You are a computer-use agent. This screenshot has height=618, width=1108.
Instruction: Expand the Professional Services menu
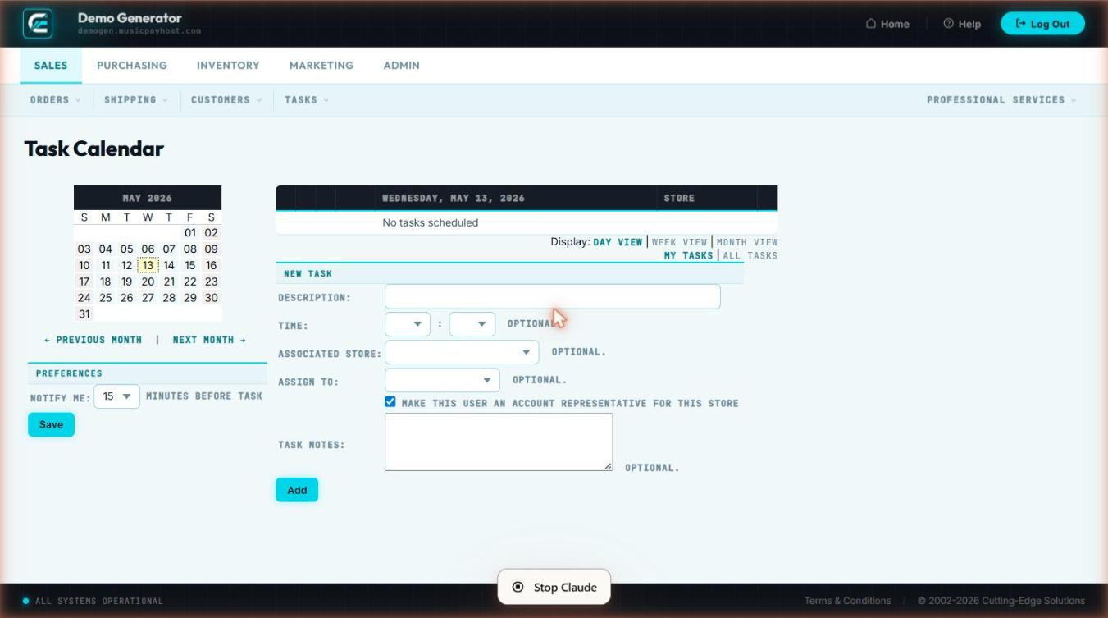pyautogui.click(x=1001, y=100)
